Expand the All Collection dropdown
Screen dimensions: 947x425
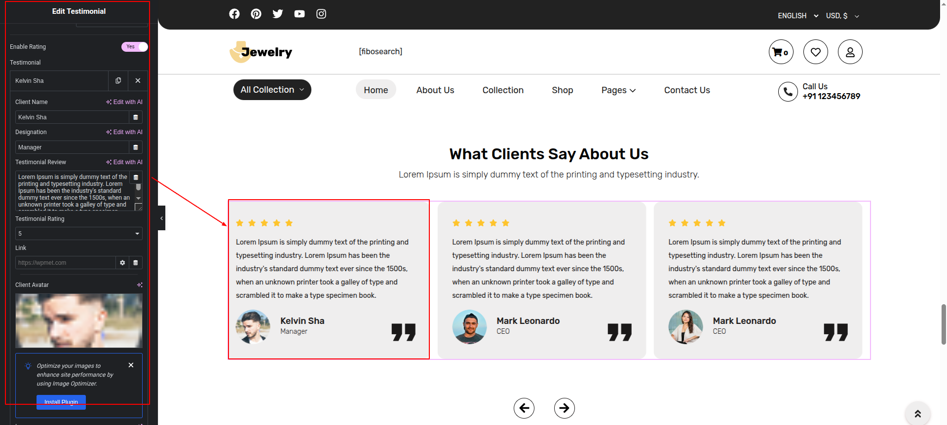pyautogui.click(x=272, y=90)
